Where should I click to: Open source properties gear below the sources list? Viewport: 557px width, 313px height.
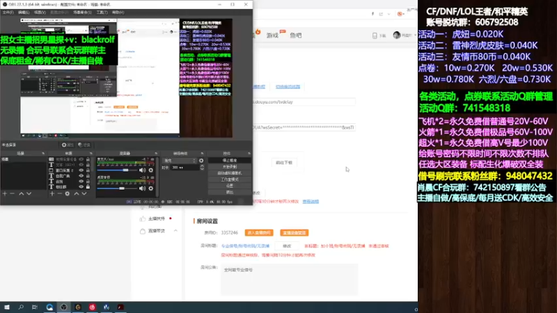coord(67,193)
